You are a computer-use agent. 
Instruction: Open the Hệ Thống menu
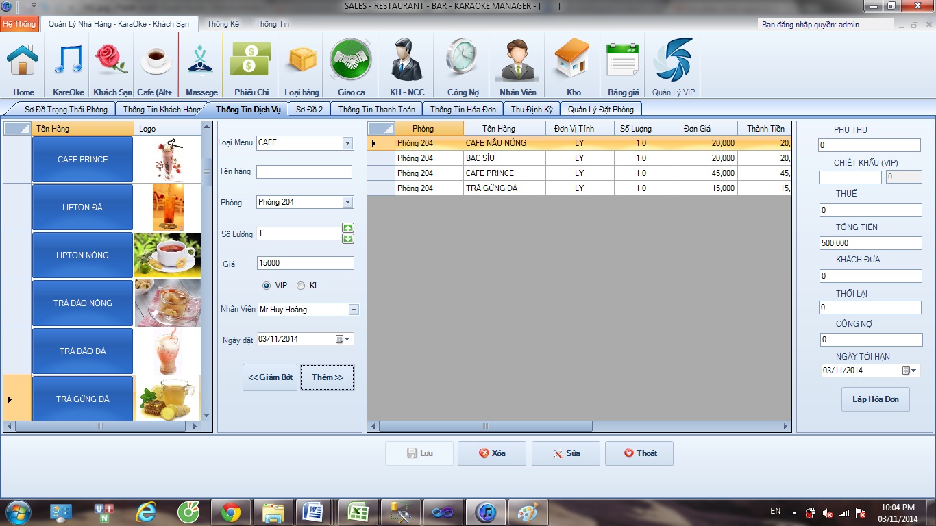(x=19, y=24)
